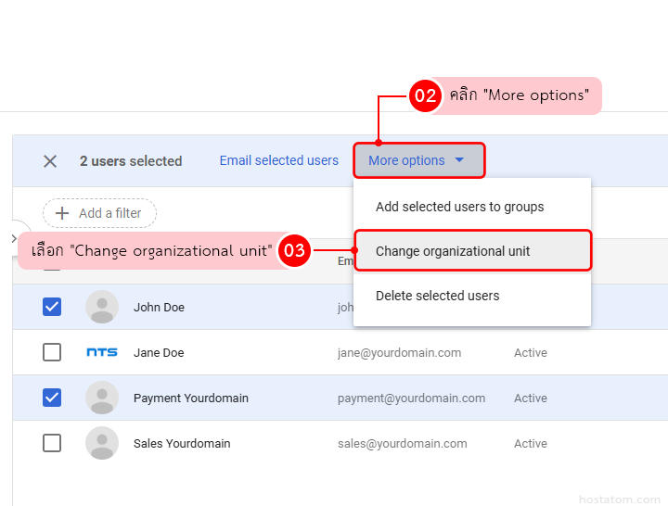
Task: Expand the left side panel handle
Action: click(13, 238)
